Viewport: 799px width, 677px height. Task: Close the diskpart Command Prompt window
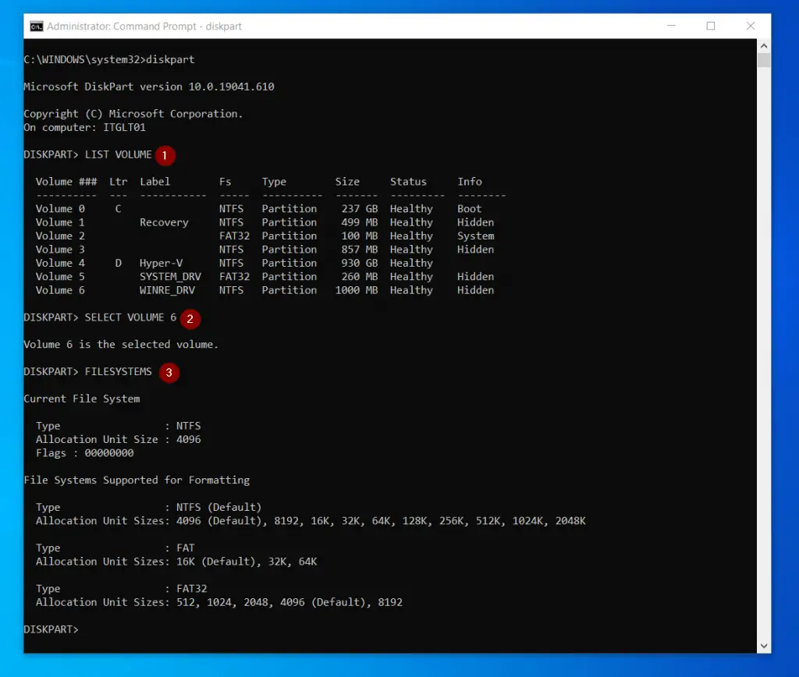coord(751,26)
